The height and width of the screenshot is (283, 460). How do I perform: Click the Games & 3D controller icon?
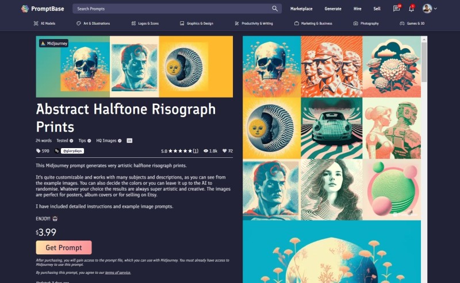click(x=402, y=24)
